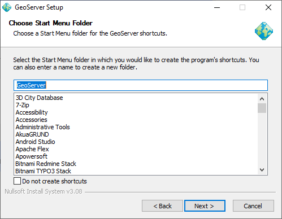282x219 pixels.
Task: Select 3D City Database folder
Action: [x=39, y=98]
